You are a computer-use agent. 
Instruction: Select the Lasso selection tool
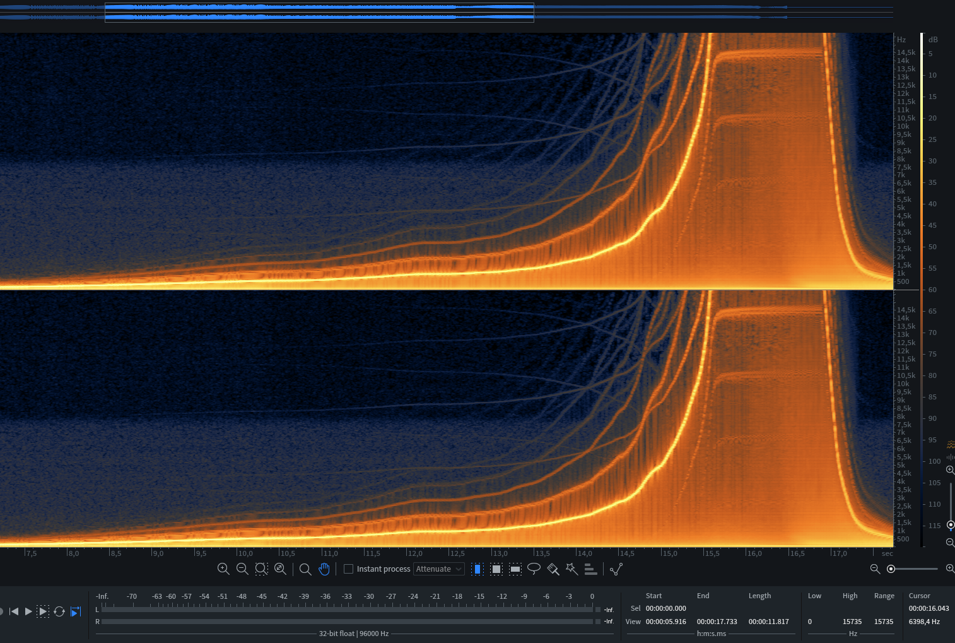pyautogui.click(x=534, y=569)
